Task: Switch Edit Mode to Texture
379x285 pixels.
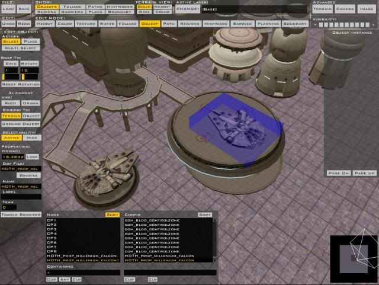Action: (x=86, y=24)
